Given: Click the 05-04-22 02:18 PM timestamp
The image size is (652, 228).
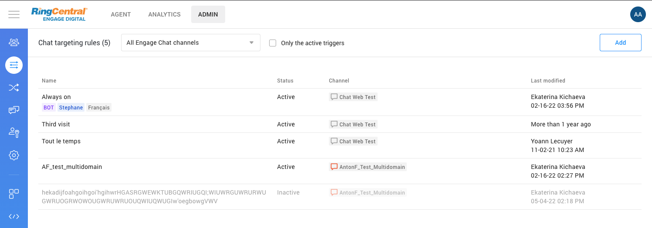Looking at the screenshot, I should pyautogui.click(x=557, y=201).
